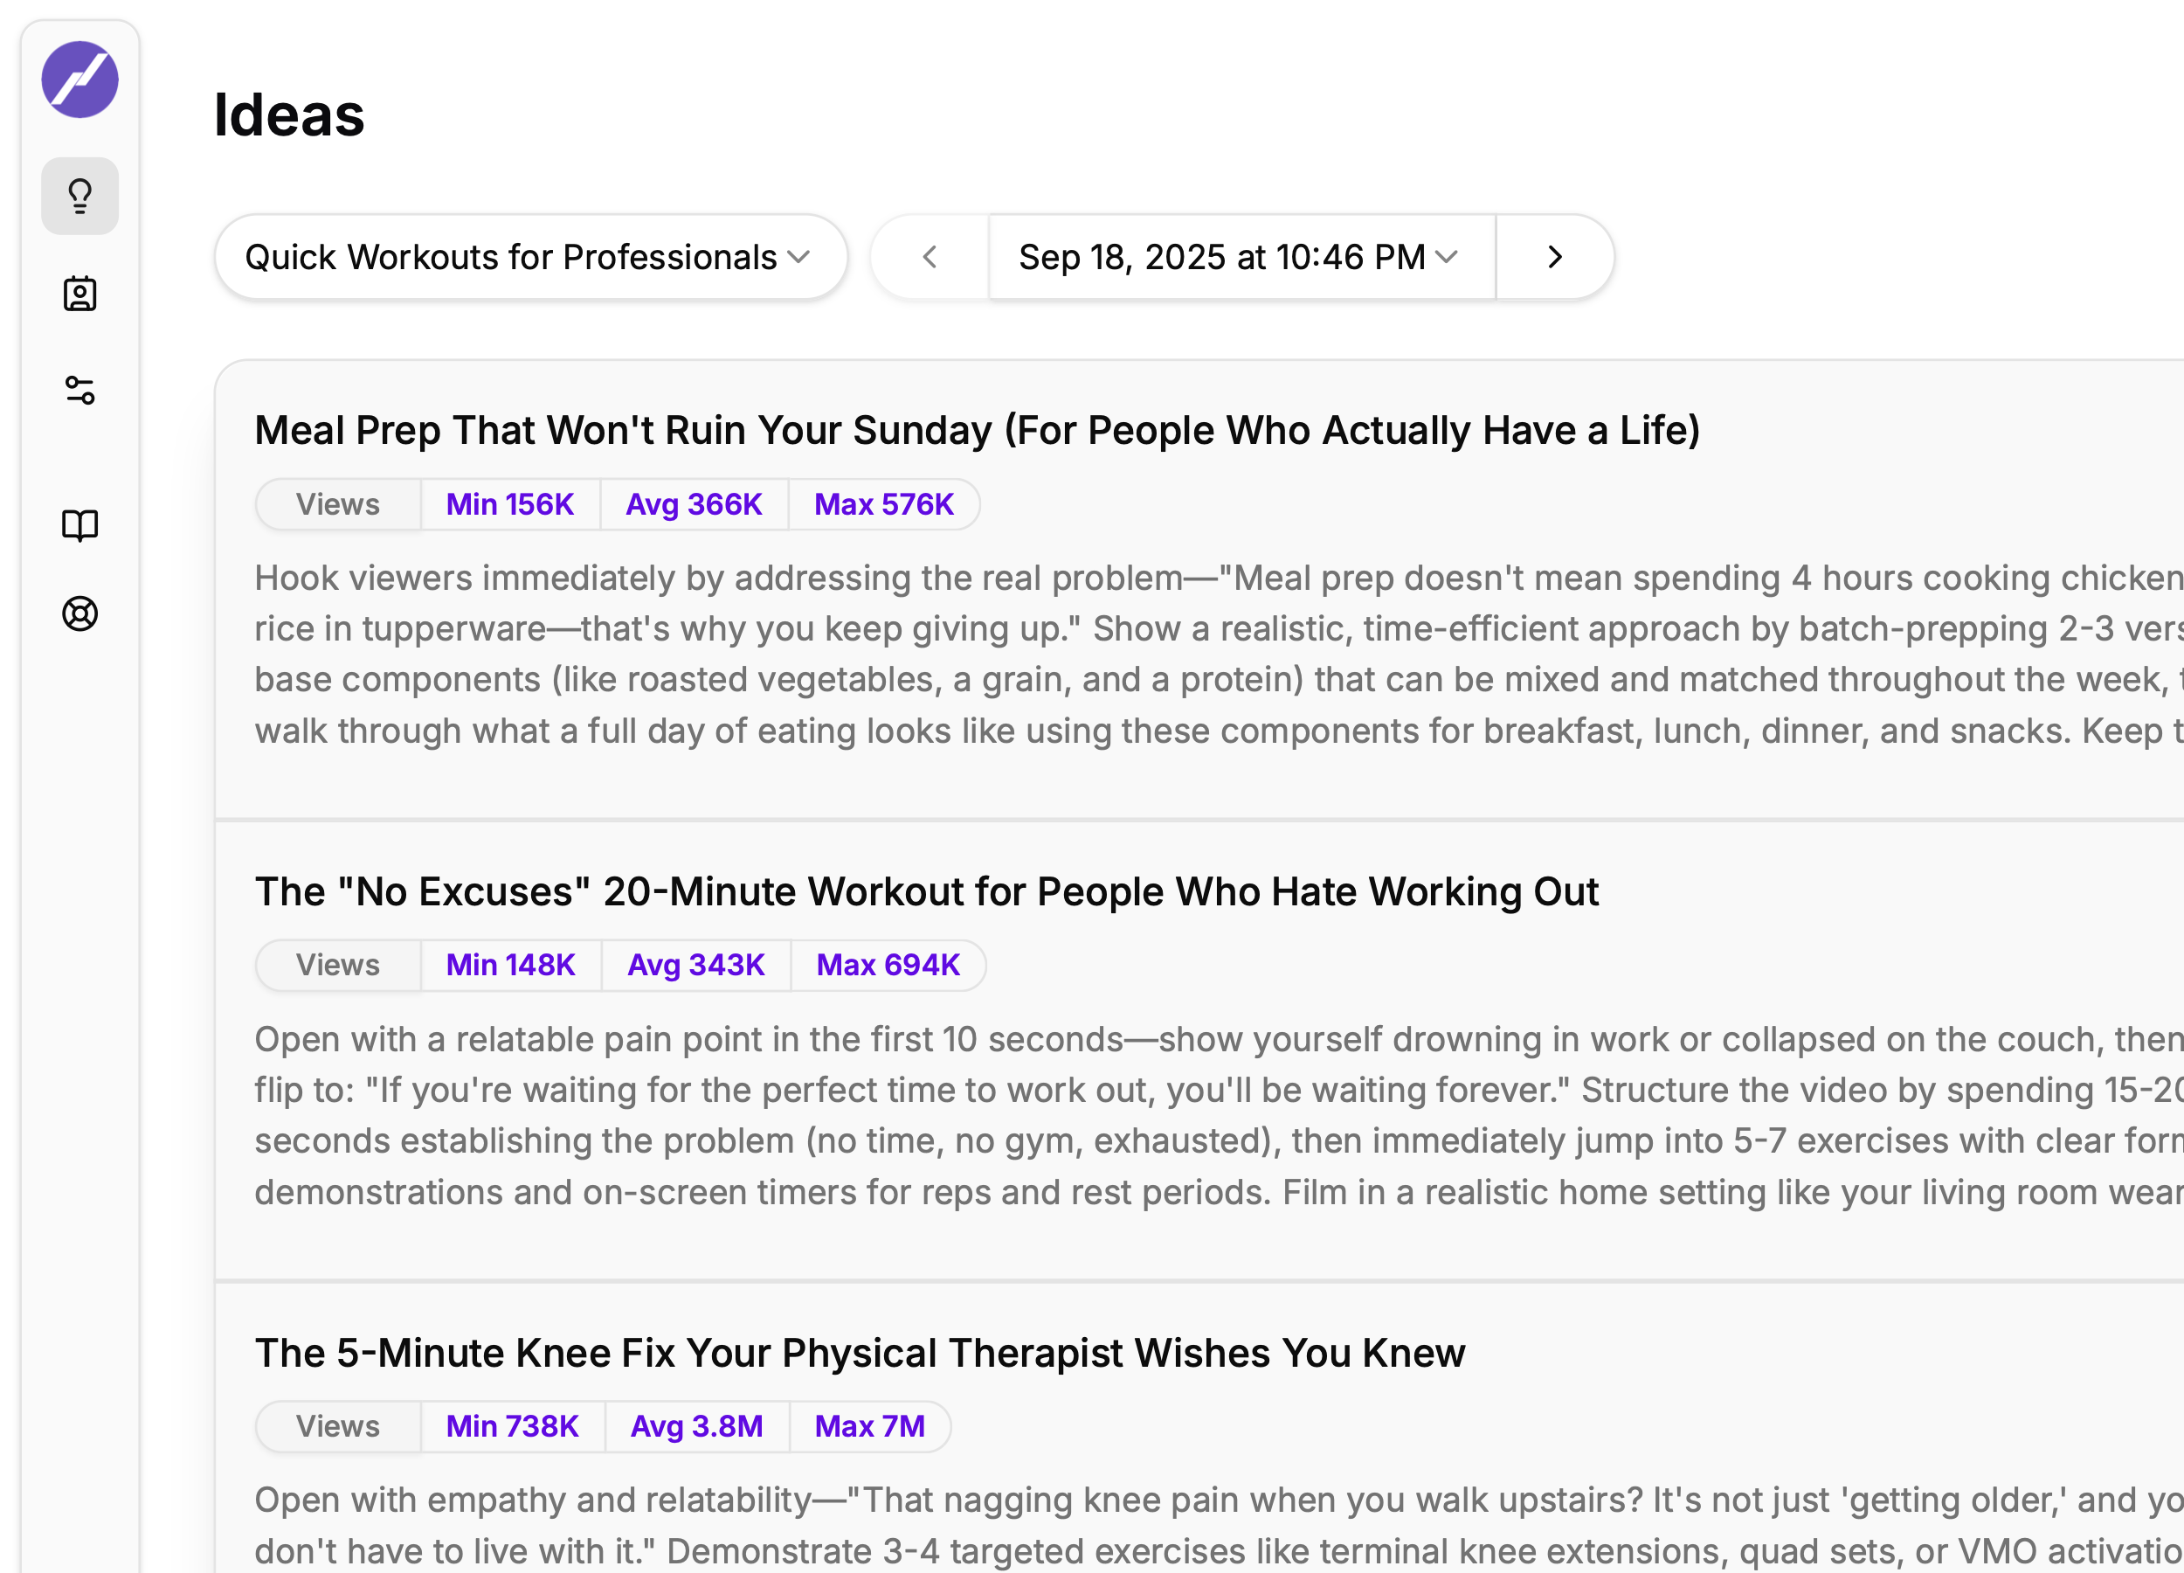
Task: Open the settings sliders sidebar icon
Action: point(79,390)
